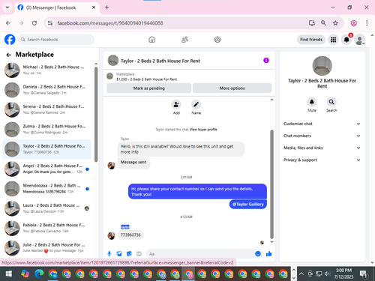
Task: Search in conversation magnifier icon
Action: (x=331, y=102)
